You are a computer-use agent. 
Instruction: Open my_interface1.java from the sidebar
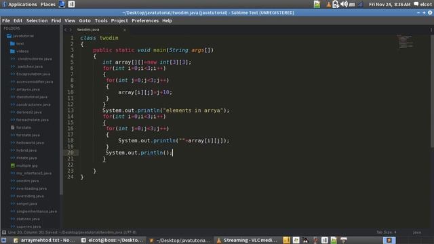34,174
